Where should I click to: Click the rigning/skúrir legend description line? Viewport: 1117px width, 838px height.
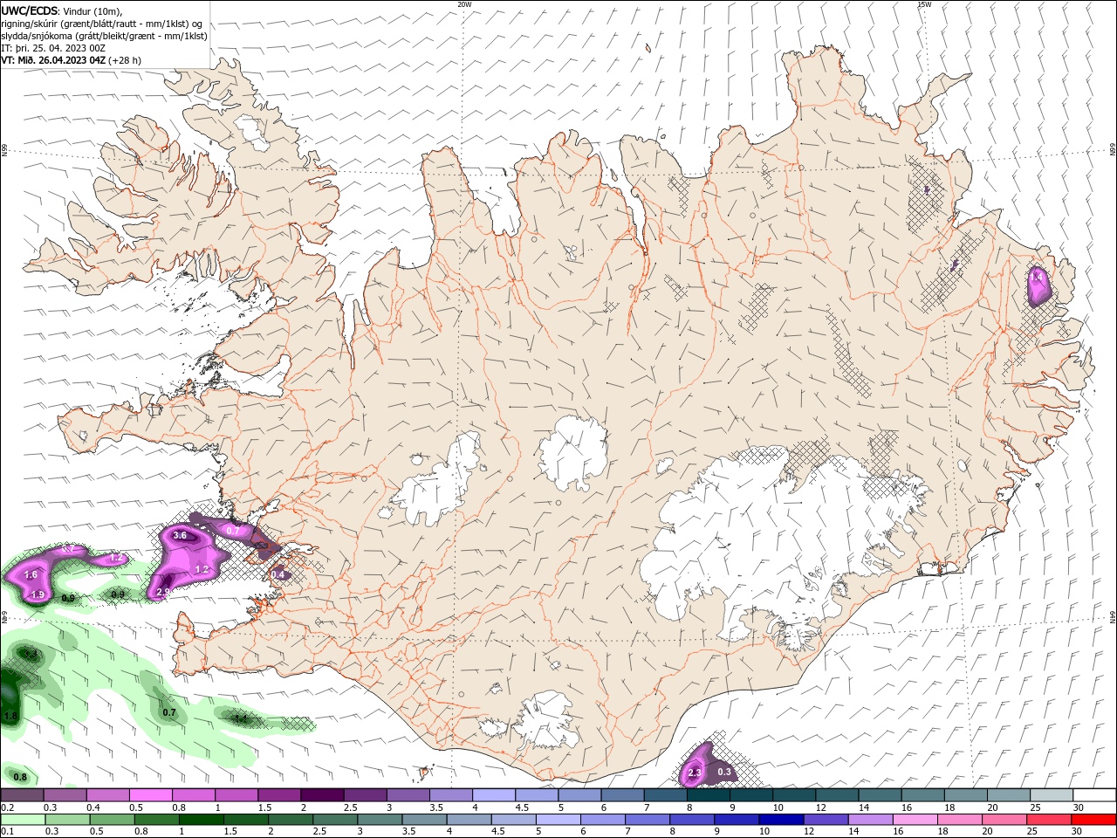point(101,23)
